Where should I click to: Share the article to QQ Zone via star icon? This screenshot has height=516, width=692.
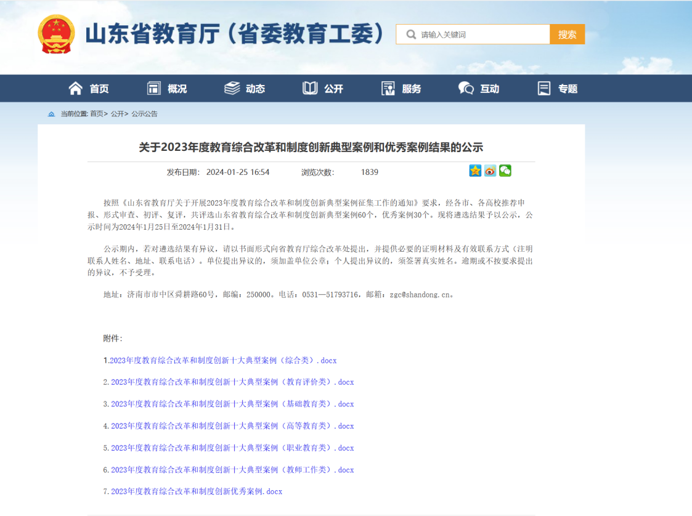click(475, 171)
